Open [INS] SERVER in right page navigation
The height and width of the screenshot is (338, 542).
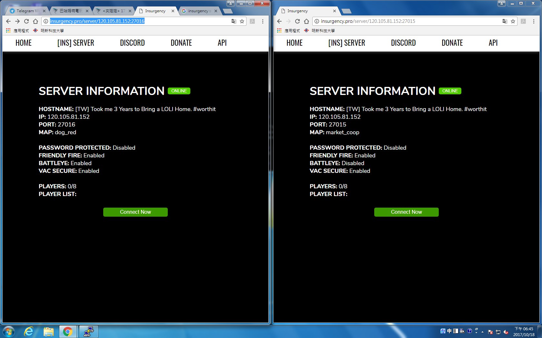click(x=346, y=43)
